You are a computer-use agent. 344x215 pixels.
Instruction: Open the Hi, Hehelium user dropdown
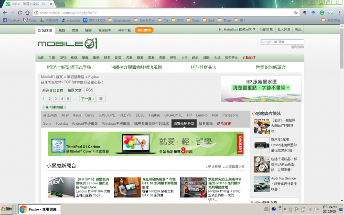click(x=237, y=30)
